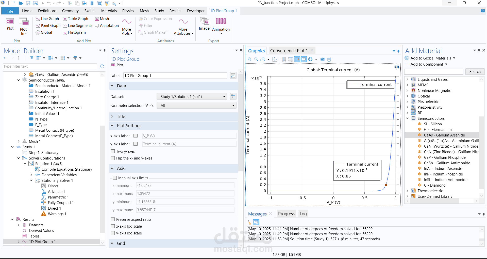Insert a Histogram plot
The width and height of the screenshot is (487, 259).
(x=74, y=32)
